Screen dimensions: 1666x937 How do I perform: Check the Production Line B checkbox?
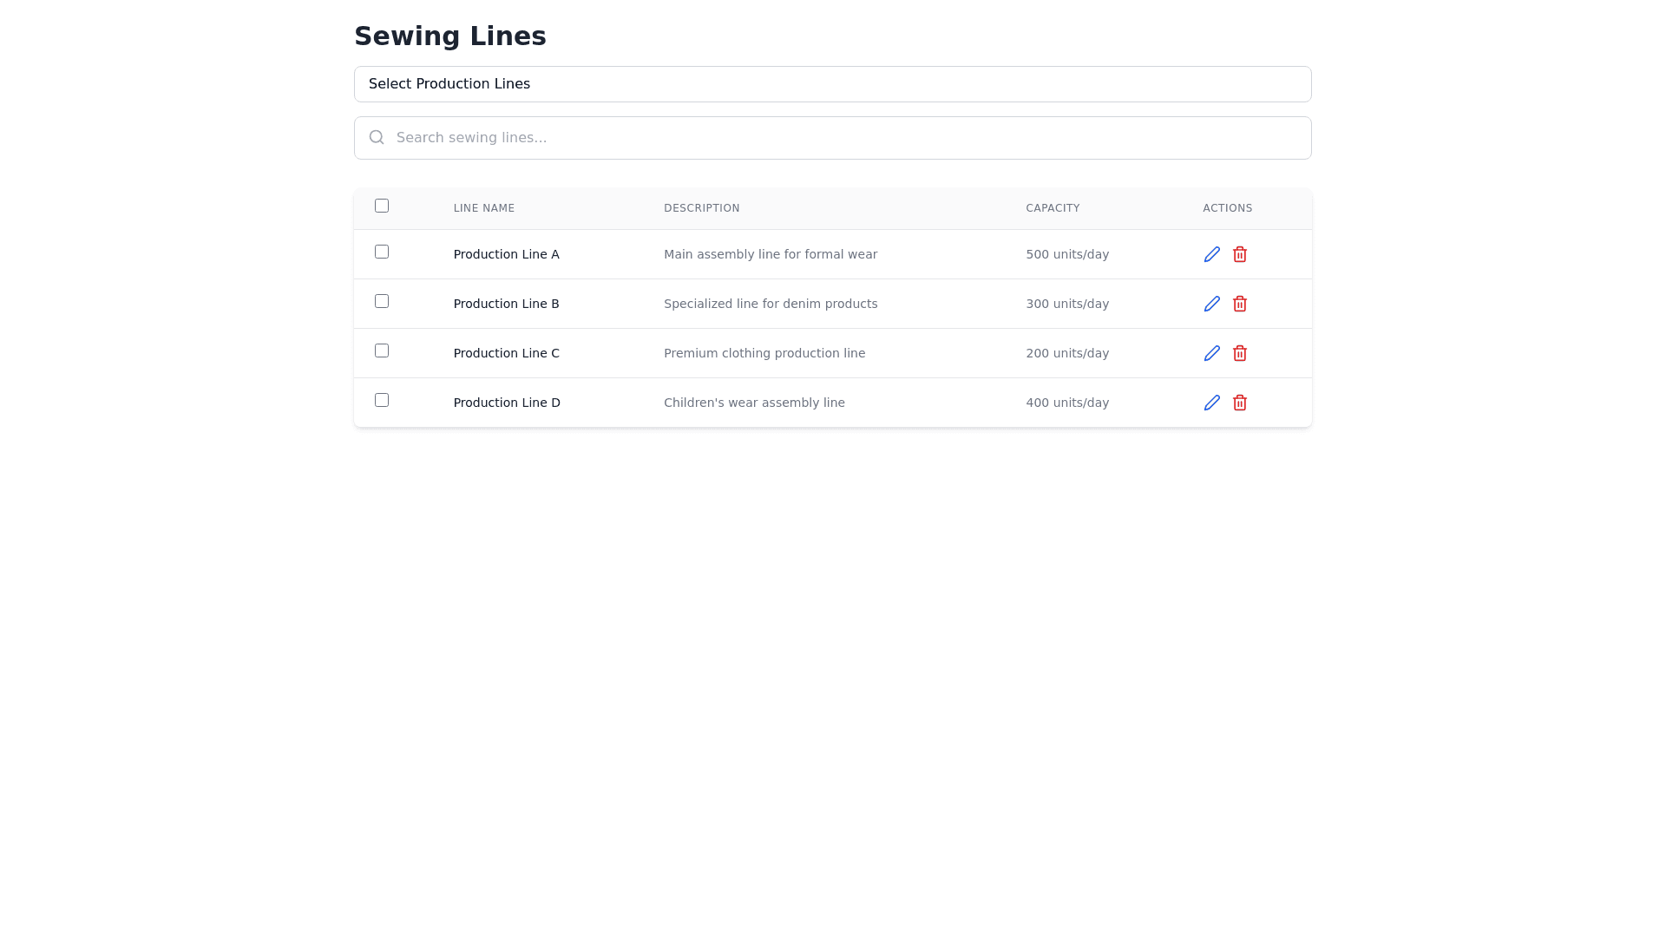click(382, 301)
